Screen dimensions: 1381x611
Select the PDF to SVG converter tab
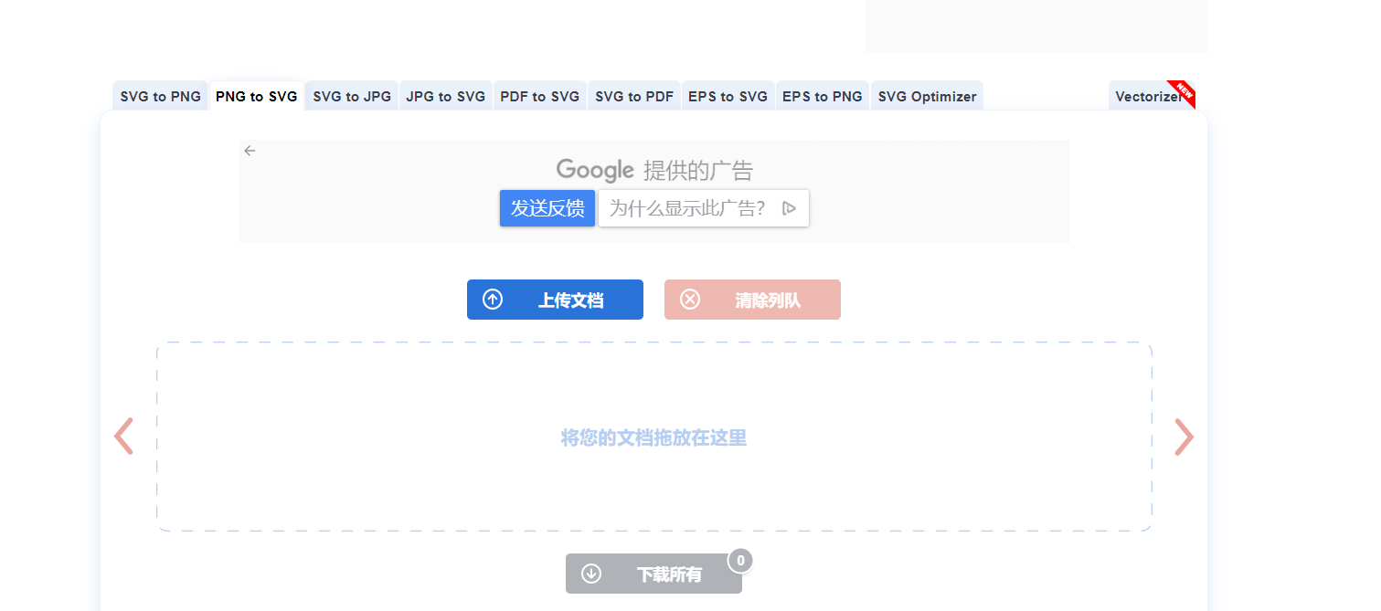(539, 95)
